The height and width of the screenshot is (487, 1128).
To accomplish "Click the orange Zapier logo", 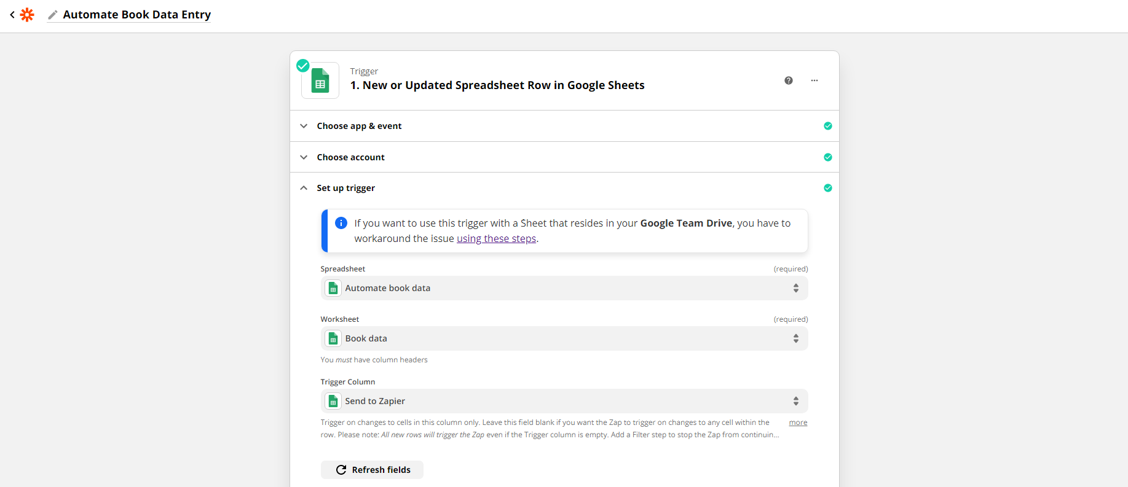I will [27, 15].
